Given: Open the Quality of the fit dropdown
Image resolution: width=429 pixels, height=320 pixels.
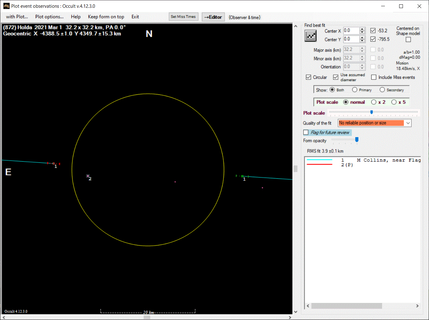Looking at the screenshot, I should point(408,123).
